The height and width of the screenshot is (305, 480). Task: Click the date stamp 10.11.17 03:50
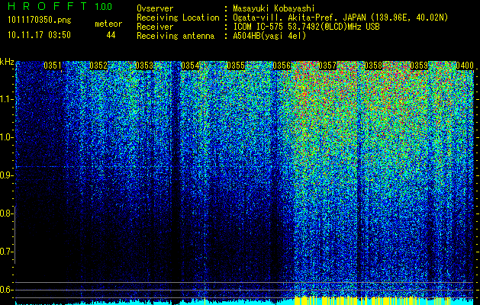[39, 35]
